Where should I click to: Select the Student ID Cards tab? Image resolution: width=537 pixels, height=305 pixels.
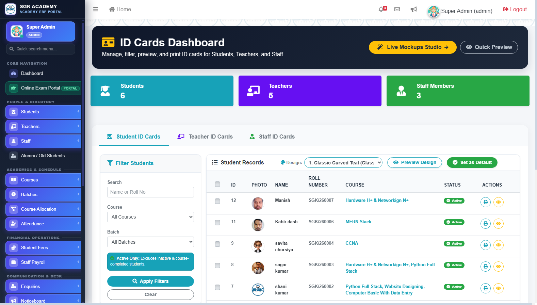134,137
